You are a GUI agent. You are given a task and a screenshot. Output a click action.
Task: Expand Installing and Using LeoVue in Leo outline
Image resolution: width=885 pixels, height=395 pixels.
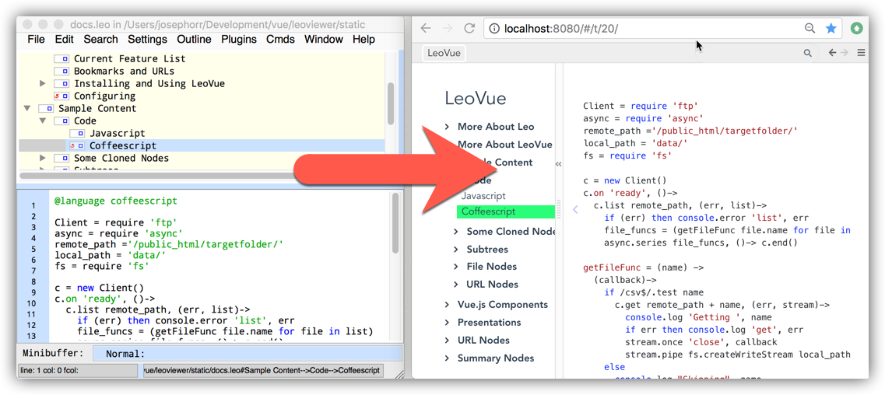tap(42, 83)
